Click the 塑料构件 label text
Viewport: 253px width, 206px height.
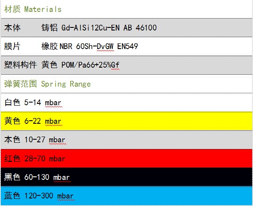pyautogui.click(x=20, y=65)
